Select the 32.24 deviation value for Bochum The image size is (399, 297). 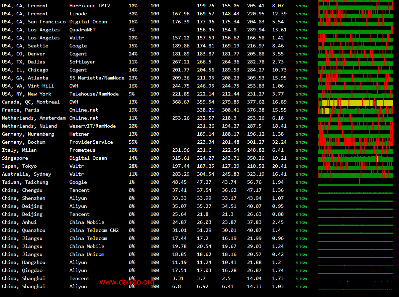(279, 142)
